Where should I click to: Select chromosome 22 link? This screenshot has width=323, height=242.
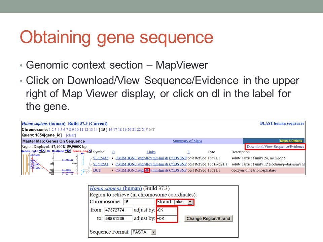[x=139, y=130]
